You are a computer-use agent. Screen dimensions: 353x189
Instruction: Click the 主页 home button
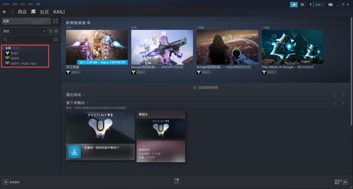pyautogui.click(x=26, y=21)
